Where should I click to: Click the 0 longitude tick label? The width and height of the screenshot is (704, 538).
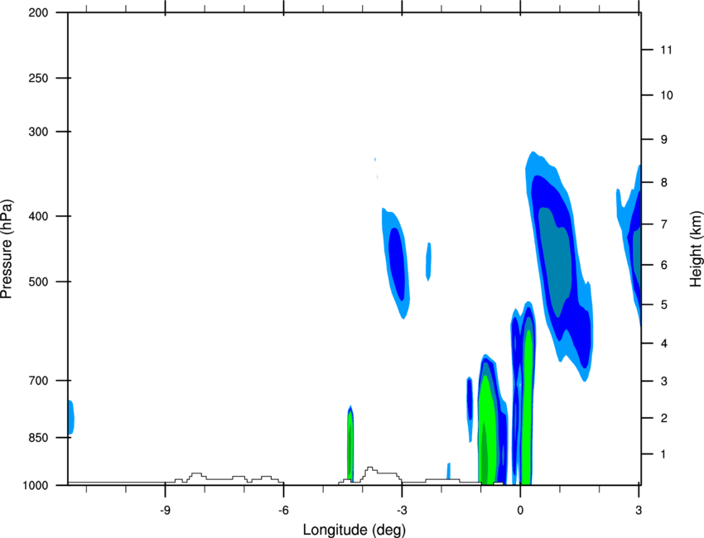click(520, 510)
